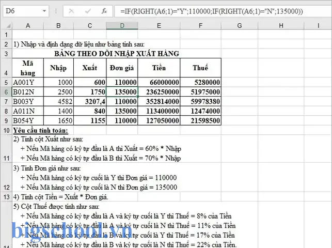332x248 pixels.
Task: Click the Thuế header cell
Action: pos(200,68)
